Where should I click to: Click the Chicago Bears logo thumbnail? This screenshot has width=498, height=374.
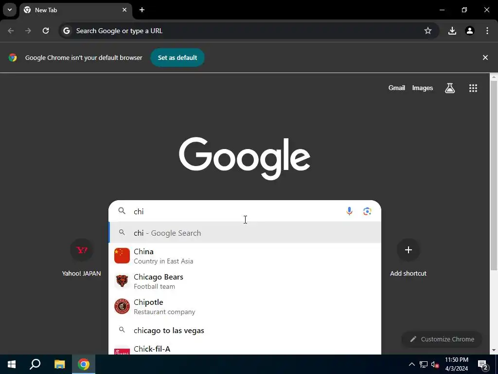click(122, 281)
